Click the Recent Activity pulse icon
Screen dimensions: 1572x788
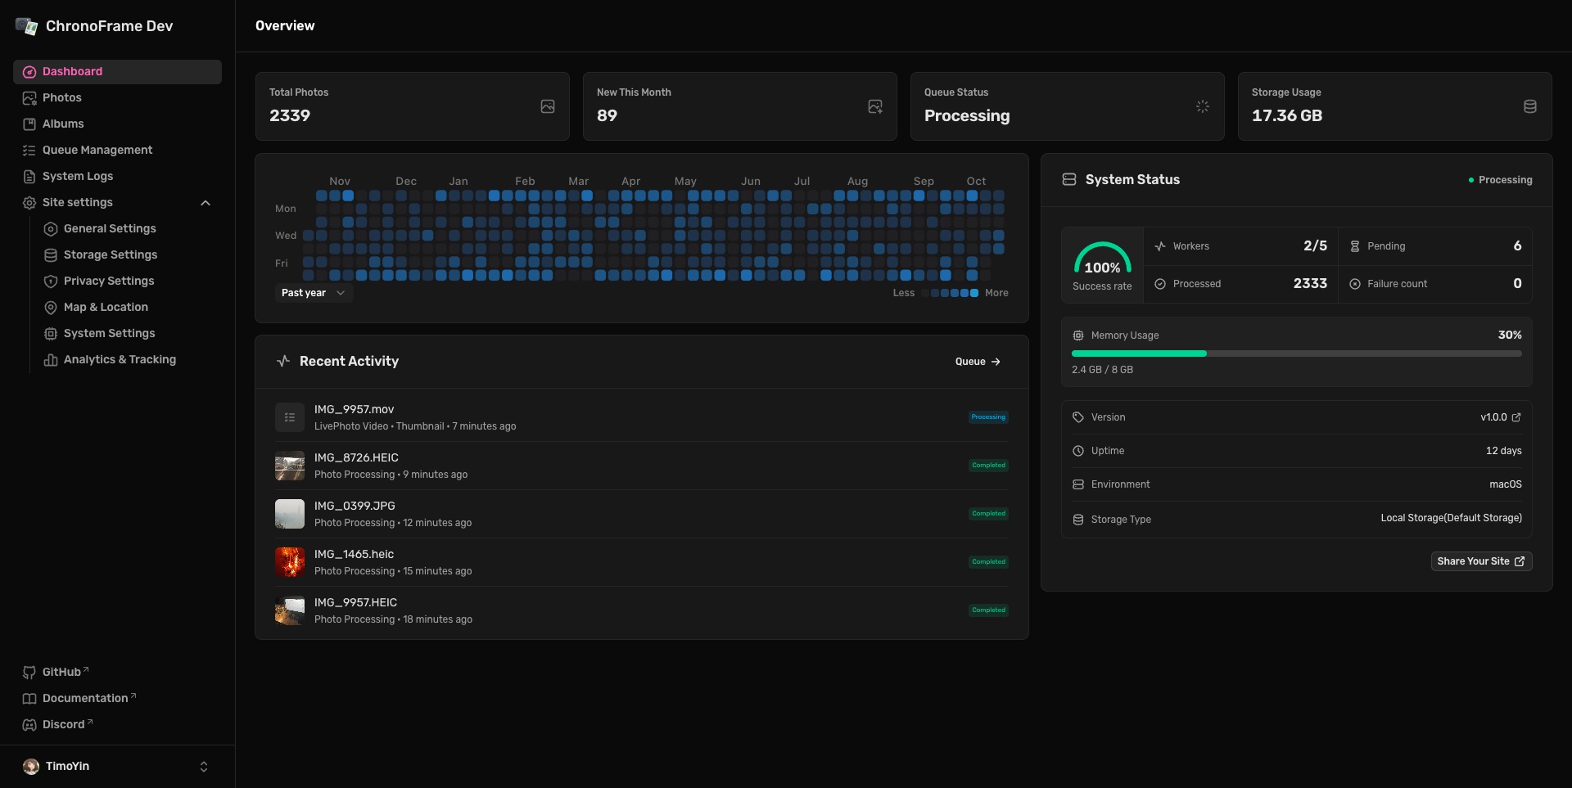pos(283,361)
